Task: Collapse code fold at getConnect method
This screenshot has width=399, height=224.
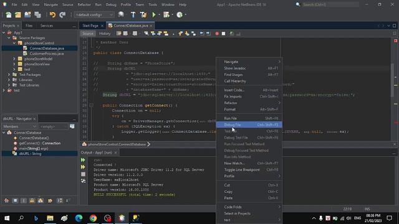Action: 91,105
